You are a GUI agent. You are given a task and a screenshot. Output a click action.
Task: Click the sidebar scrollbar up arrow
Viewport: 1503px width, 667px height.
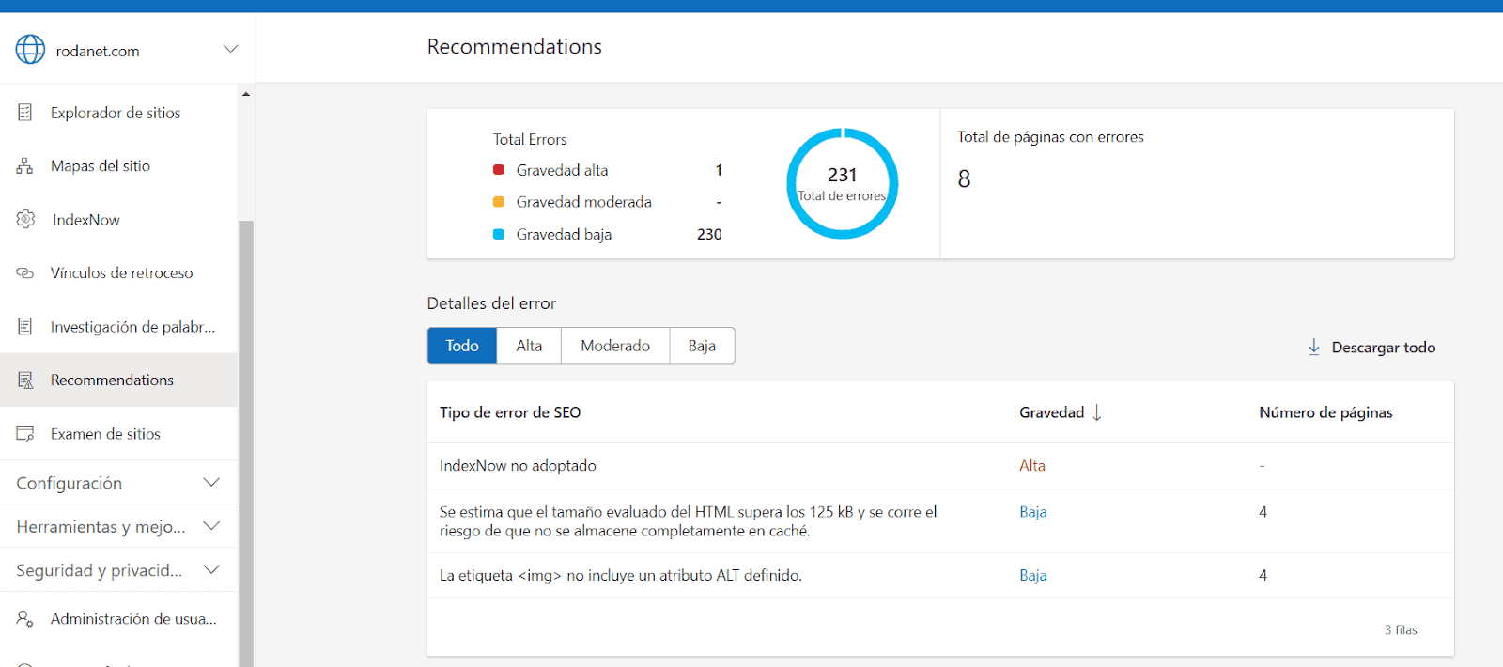tap(246, 94)
